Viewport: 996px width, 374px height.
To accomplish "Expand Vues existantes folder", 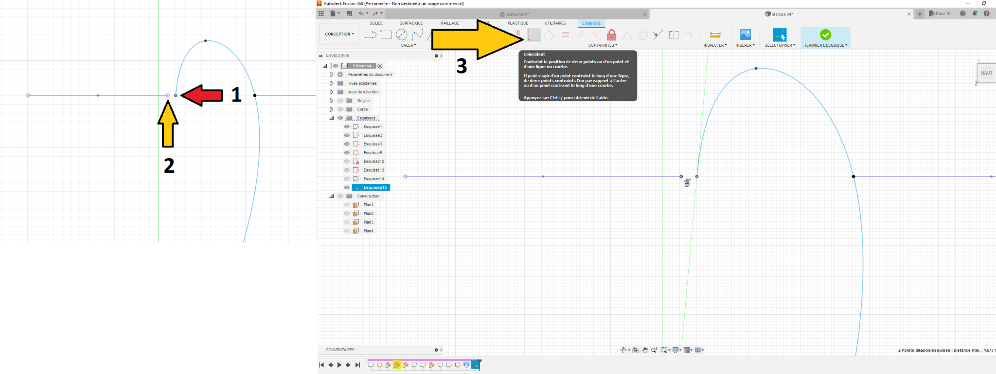I will (331, 83).
